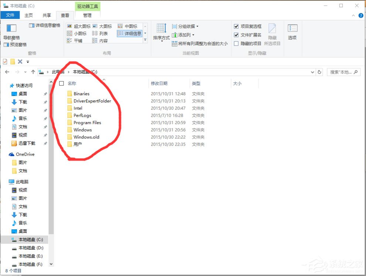This screenshot has width=366, height=276.
Task: Open the 管理 (Manage) drive tools tab
Action: (88, 15)
